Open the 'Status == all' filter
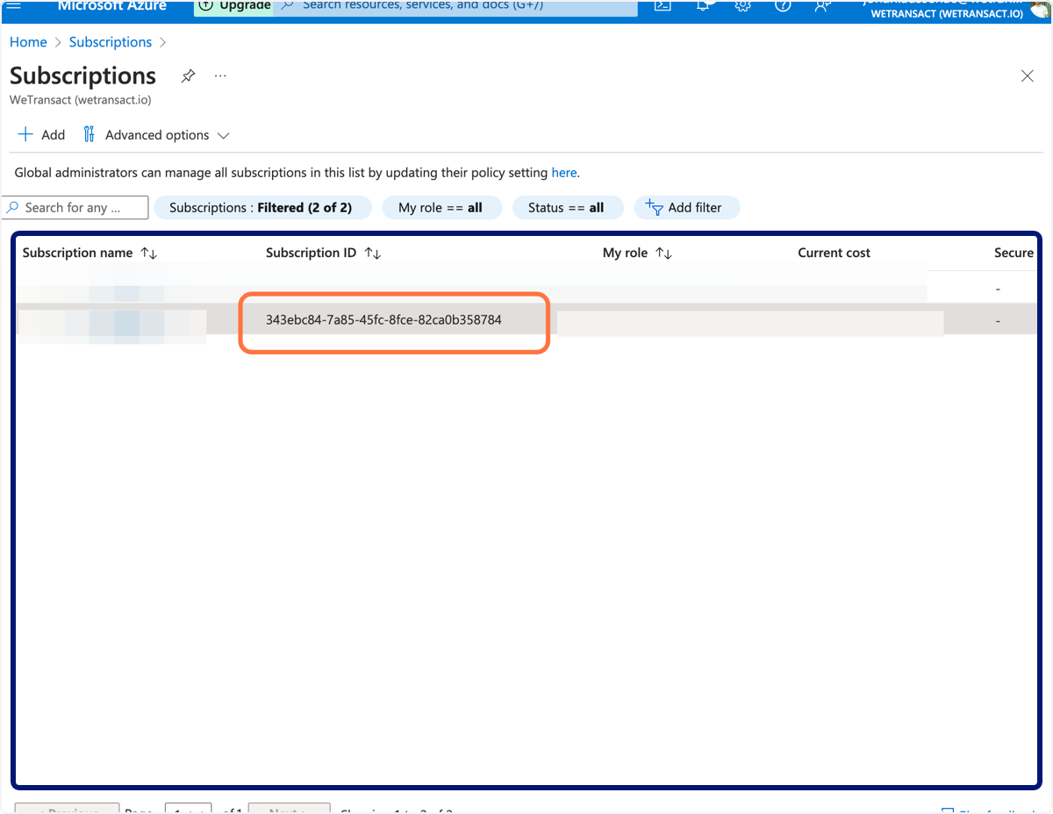The height and width of the screenshot is (814, 1053). click(x=567, y=208)
